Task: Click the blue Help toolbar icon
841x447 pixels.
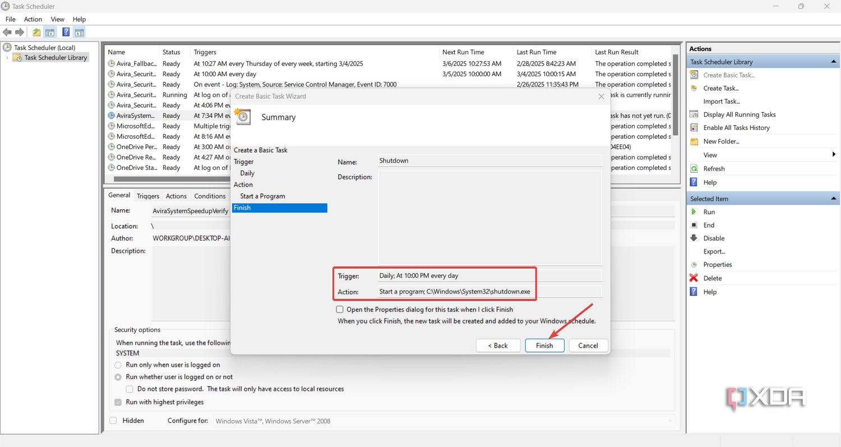Action: [x=66, y=33]
